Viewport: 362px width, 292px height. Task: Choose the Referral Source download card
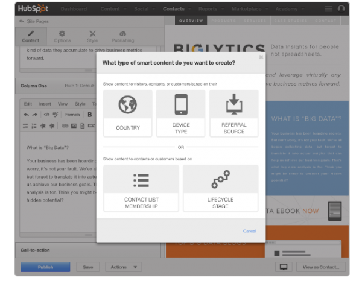[x=234, y=113]
